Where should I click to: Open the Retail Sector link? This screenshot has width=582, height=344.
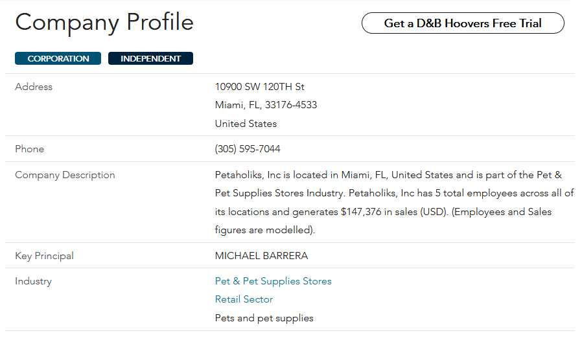[x=244, y=299]
